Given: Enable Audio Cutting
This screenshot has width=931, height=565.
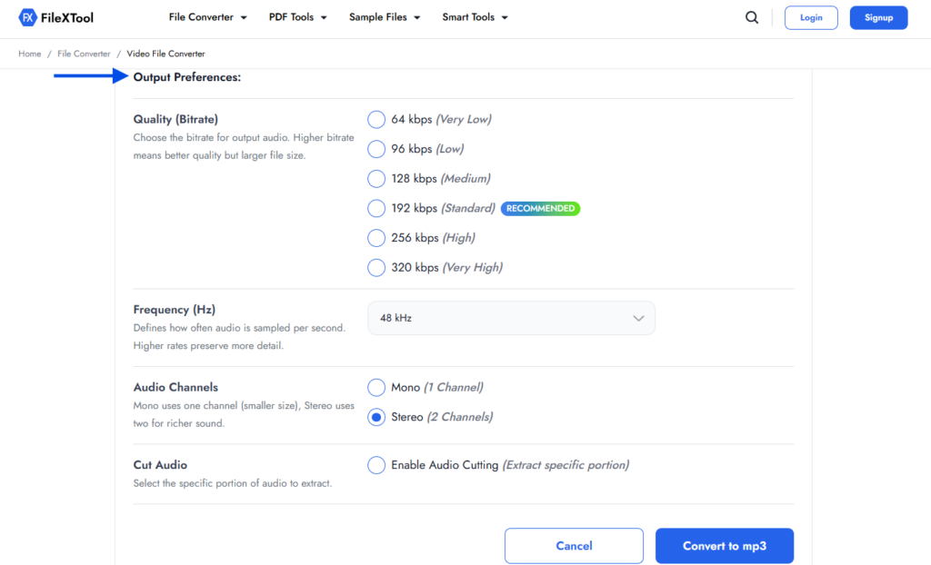Looking at the screenshot, I should pyautogui.click(x=375, y=464).
